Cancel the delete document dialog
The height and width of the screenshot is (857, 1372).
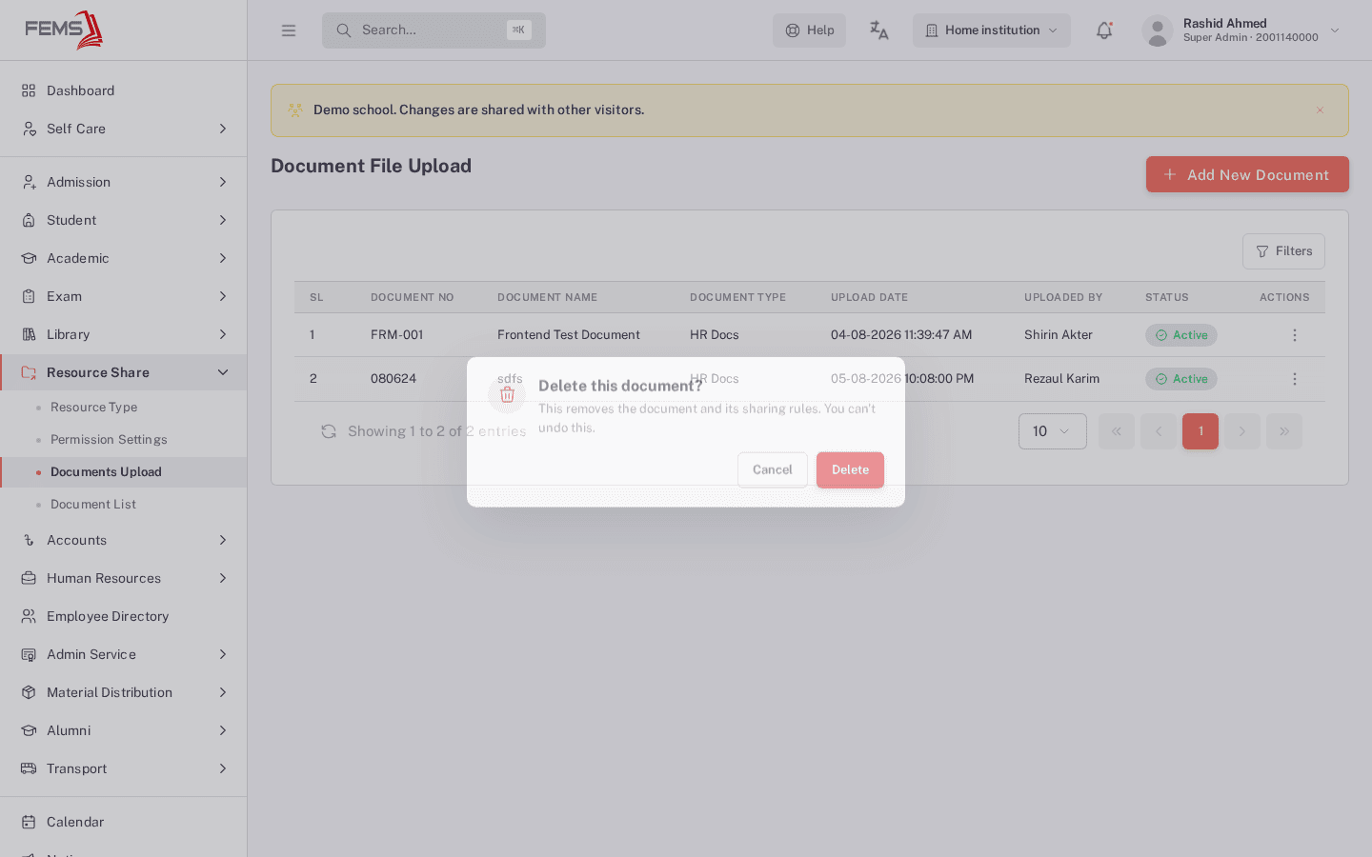click(x=773, y=469)
